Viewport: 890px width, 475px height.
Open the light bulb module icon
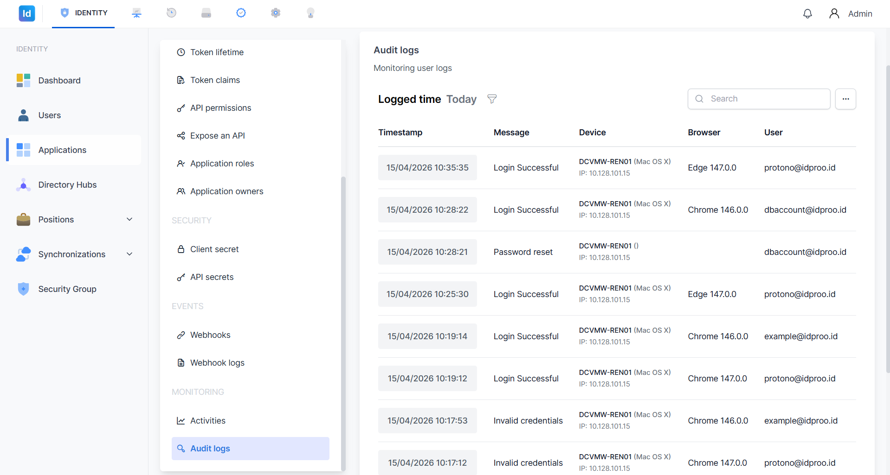point(310,13)
